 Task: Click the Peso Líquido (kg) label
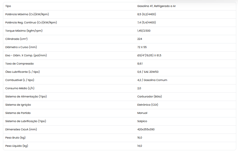coord(16,146)
